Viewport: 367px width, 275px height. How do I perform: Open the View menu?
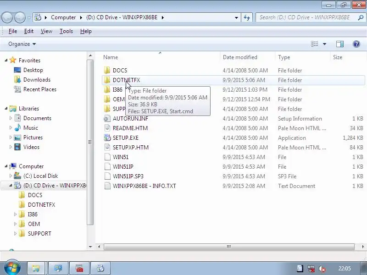pos(46,31)
